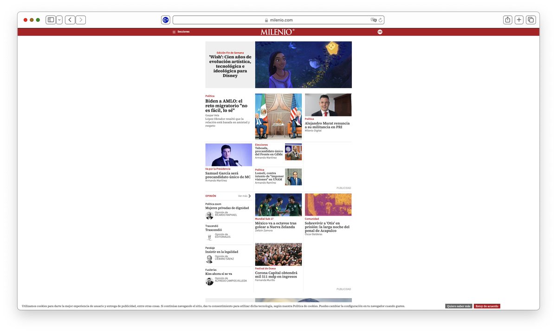Click the Mexico Sub 17 soccer photo

278,205
